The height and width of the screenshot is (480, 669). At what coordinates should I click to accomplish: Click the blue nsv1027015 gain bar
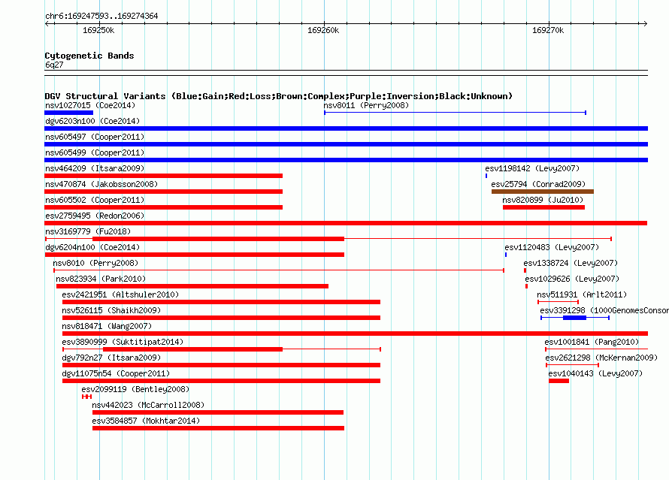68,113
